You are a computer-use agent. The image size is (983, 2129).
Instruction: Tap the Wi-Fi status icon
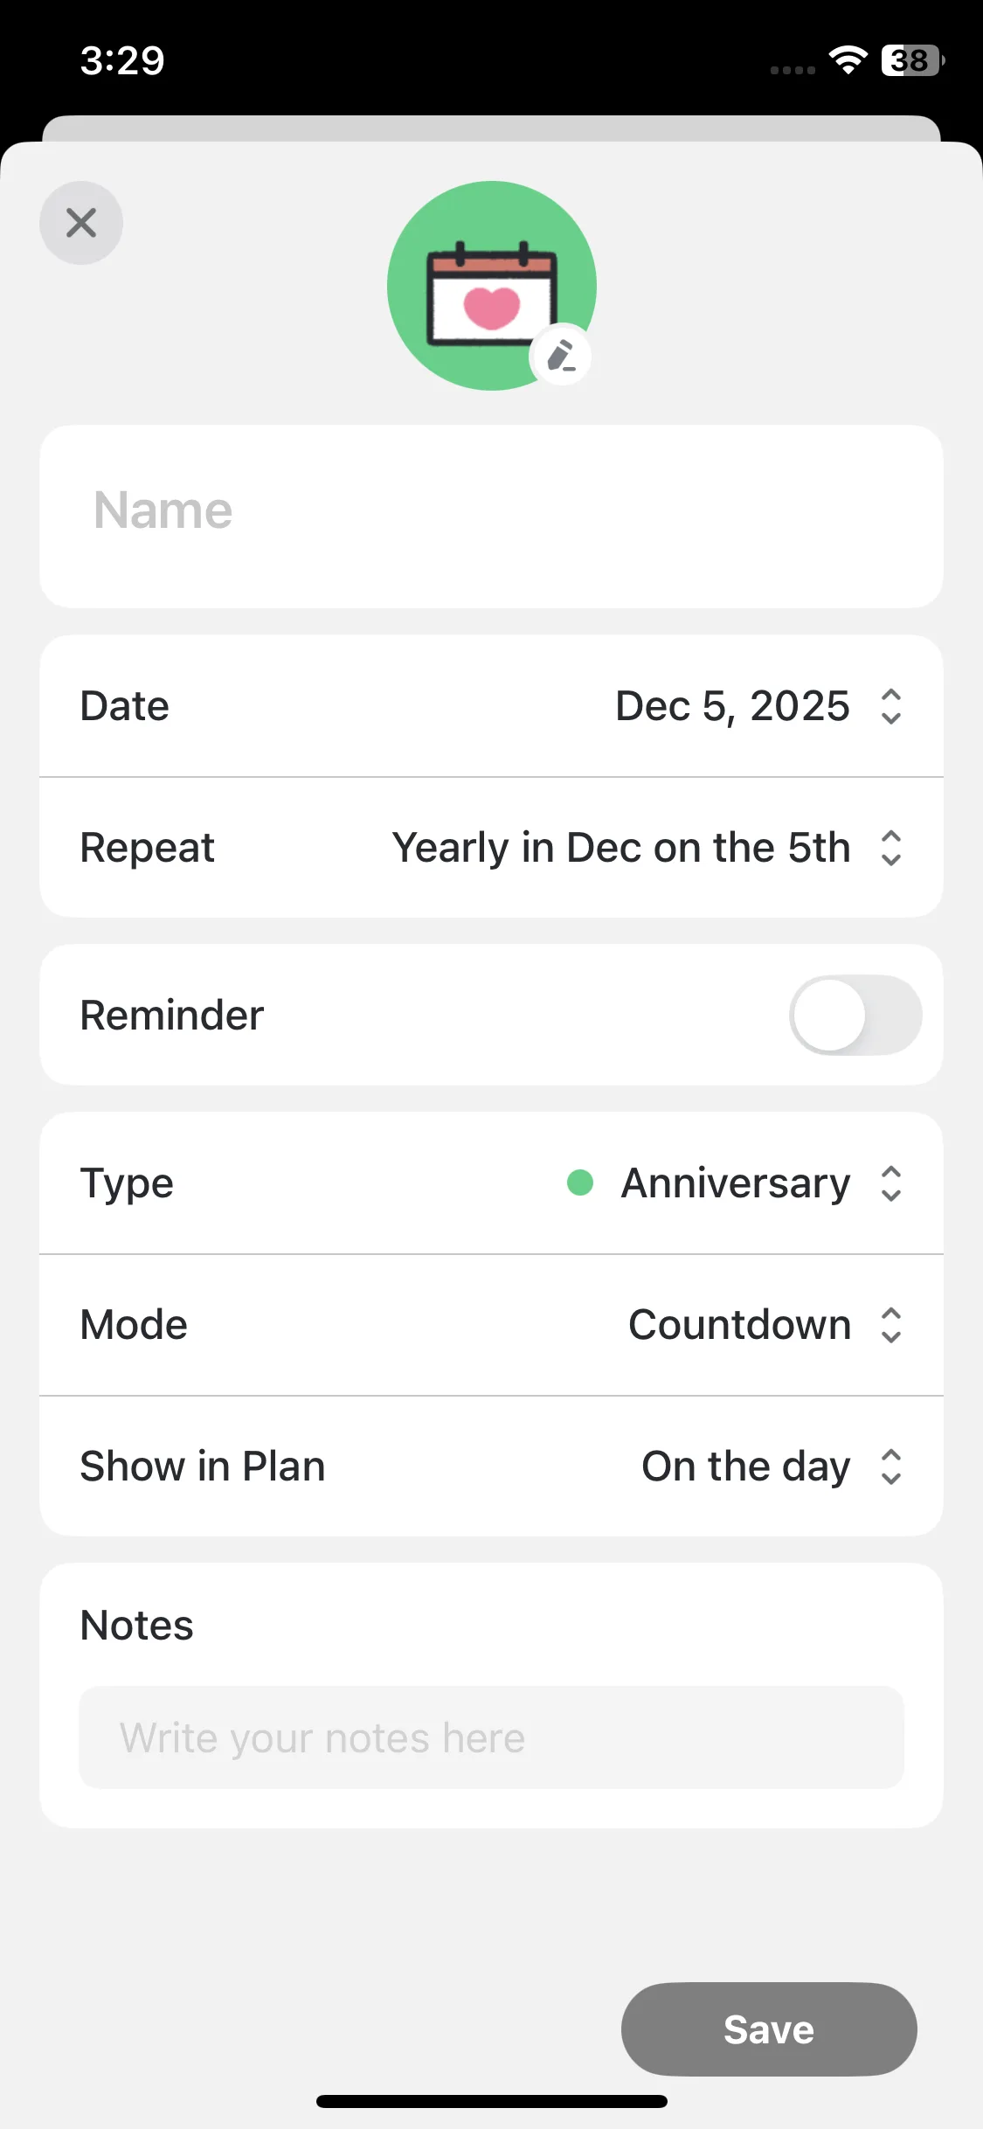coord(847,60)
